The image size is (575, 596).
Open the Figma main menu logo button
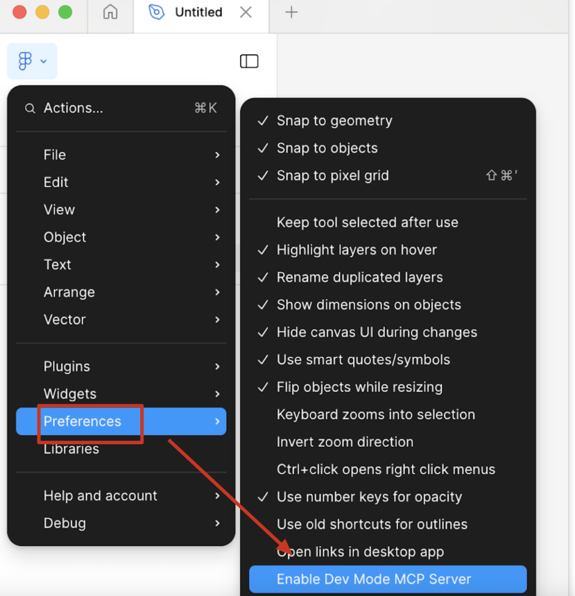32,61
